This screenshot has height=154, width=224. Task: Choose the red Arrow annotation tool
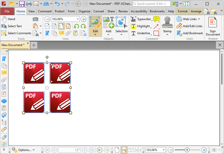tap(156, 26)
